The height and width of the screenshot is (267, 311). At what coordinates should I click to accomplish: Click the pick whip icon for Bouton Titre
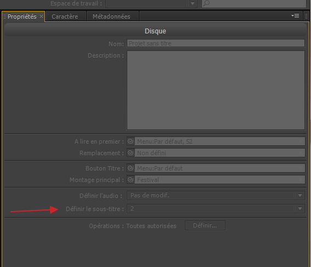pyautogui.click(x=131, y=168)
